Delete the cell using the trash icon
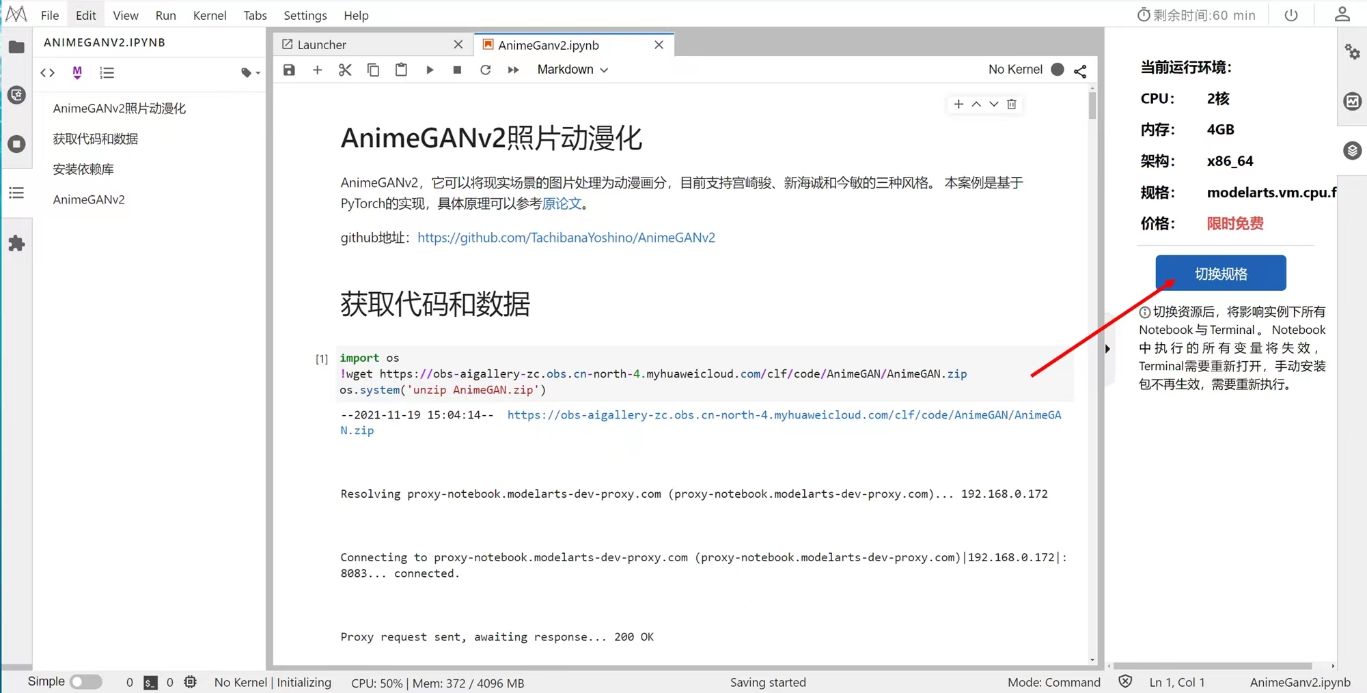This screenshot has width=1367, height=693. 1012,104
